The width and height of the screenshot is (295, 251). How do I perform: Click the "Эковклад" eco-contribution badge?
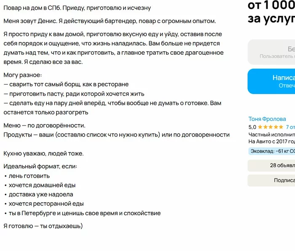(273, 151)
